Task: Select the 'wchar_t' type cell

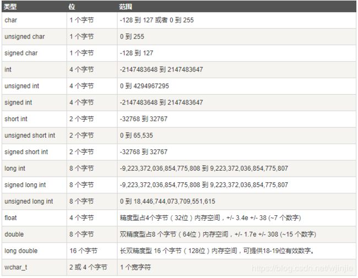Action: 34,268
